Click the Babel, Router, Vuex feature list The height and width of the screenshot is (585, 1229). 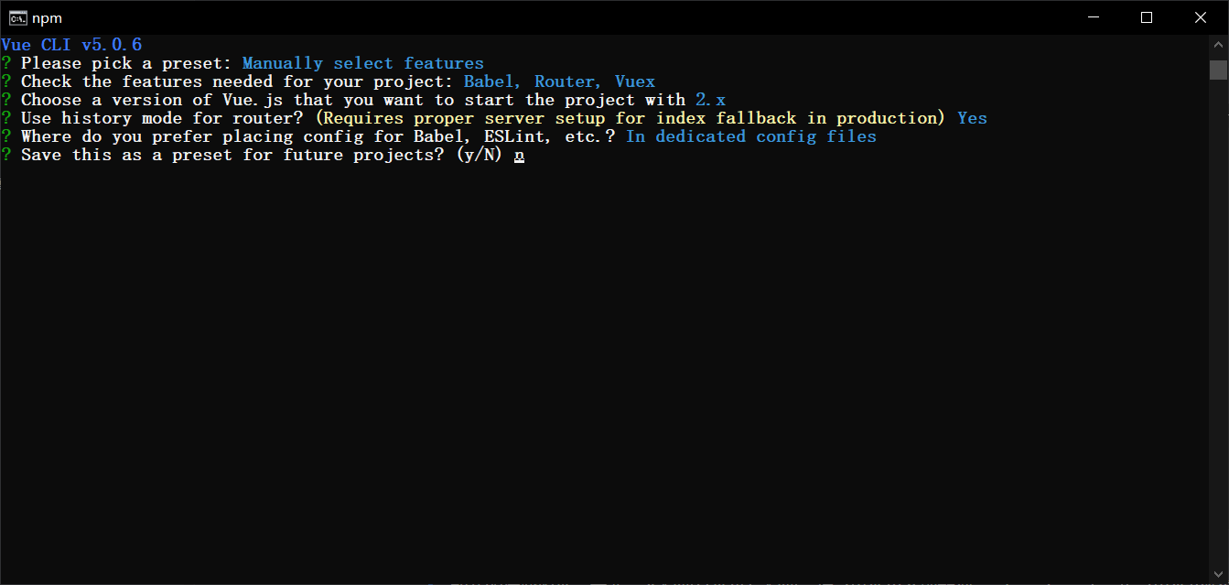click(x=558, y=81)
